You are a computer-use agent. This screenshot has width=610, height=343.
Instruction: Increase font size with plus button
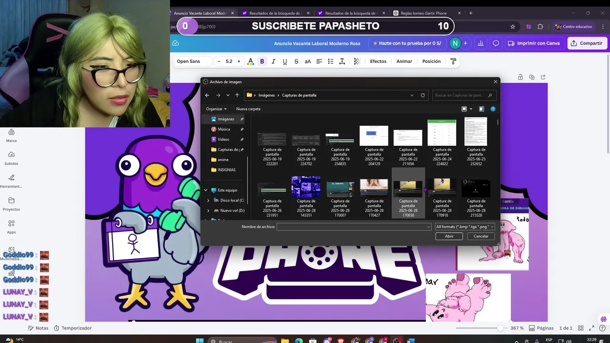click(x=239, y=61)
